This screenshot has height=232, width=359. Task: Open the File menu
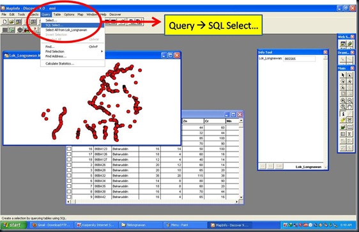pyautogui.click(x=4, y=15)
